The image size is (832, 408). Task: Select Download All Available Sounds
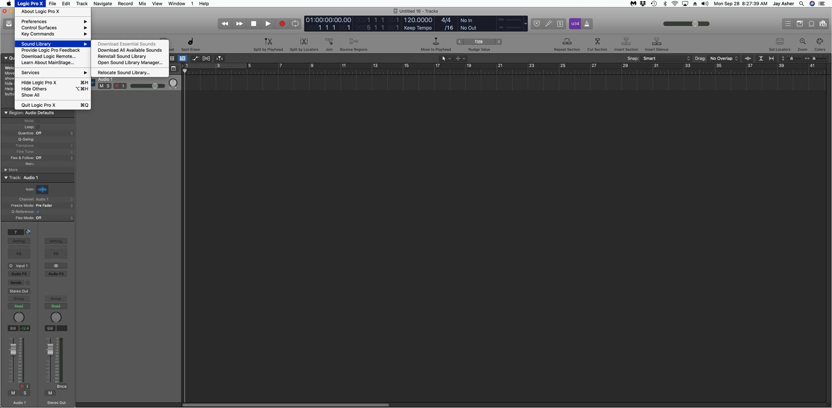(x=130, y=50)
